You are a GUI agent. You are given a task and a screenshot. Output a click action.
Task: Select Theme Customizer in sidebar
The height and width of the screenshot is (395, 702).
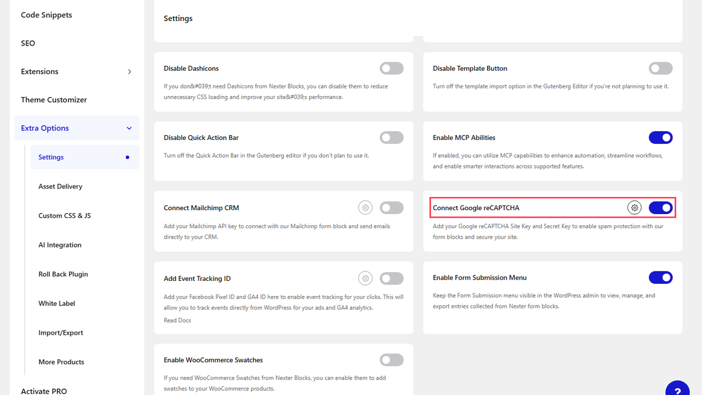pos(54,100)
